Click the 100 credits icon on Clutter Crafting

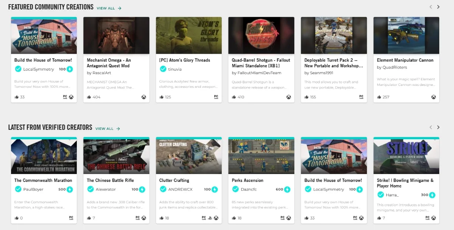[x=215, y=189]
